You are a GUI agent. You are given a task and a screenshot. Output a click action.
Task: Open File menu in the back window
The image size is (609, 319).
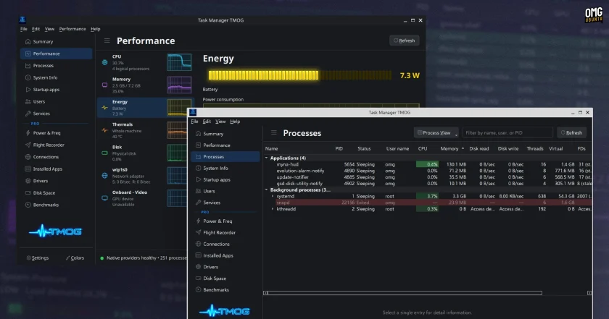24,29
